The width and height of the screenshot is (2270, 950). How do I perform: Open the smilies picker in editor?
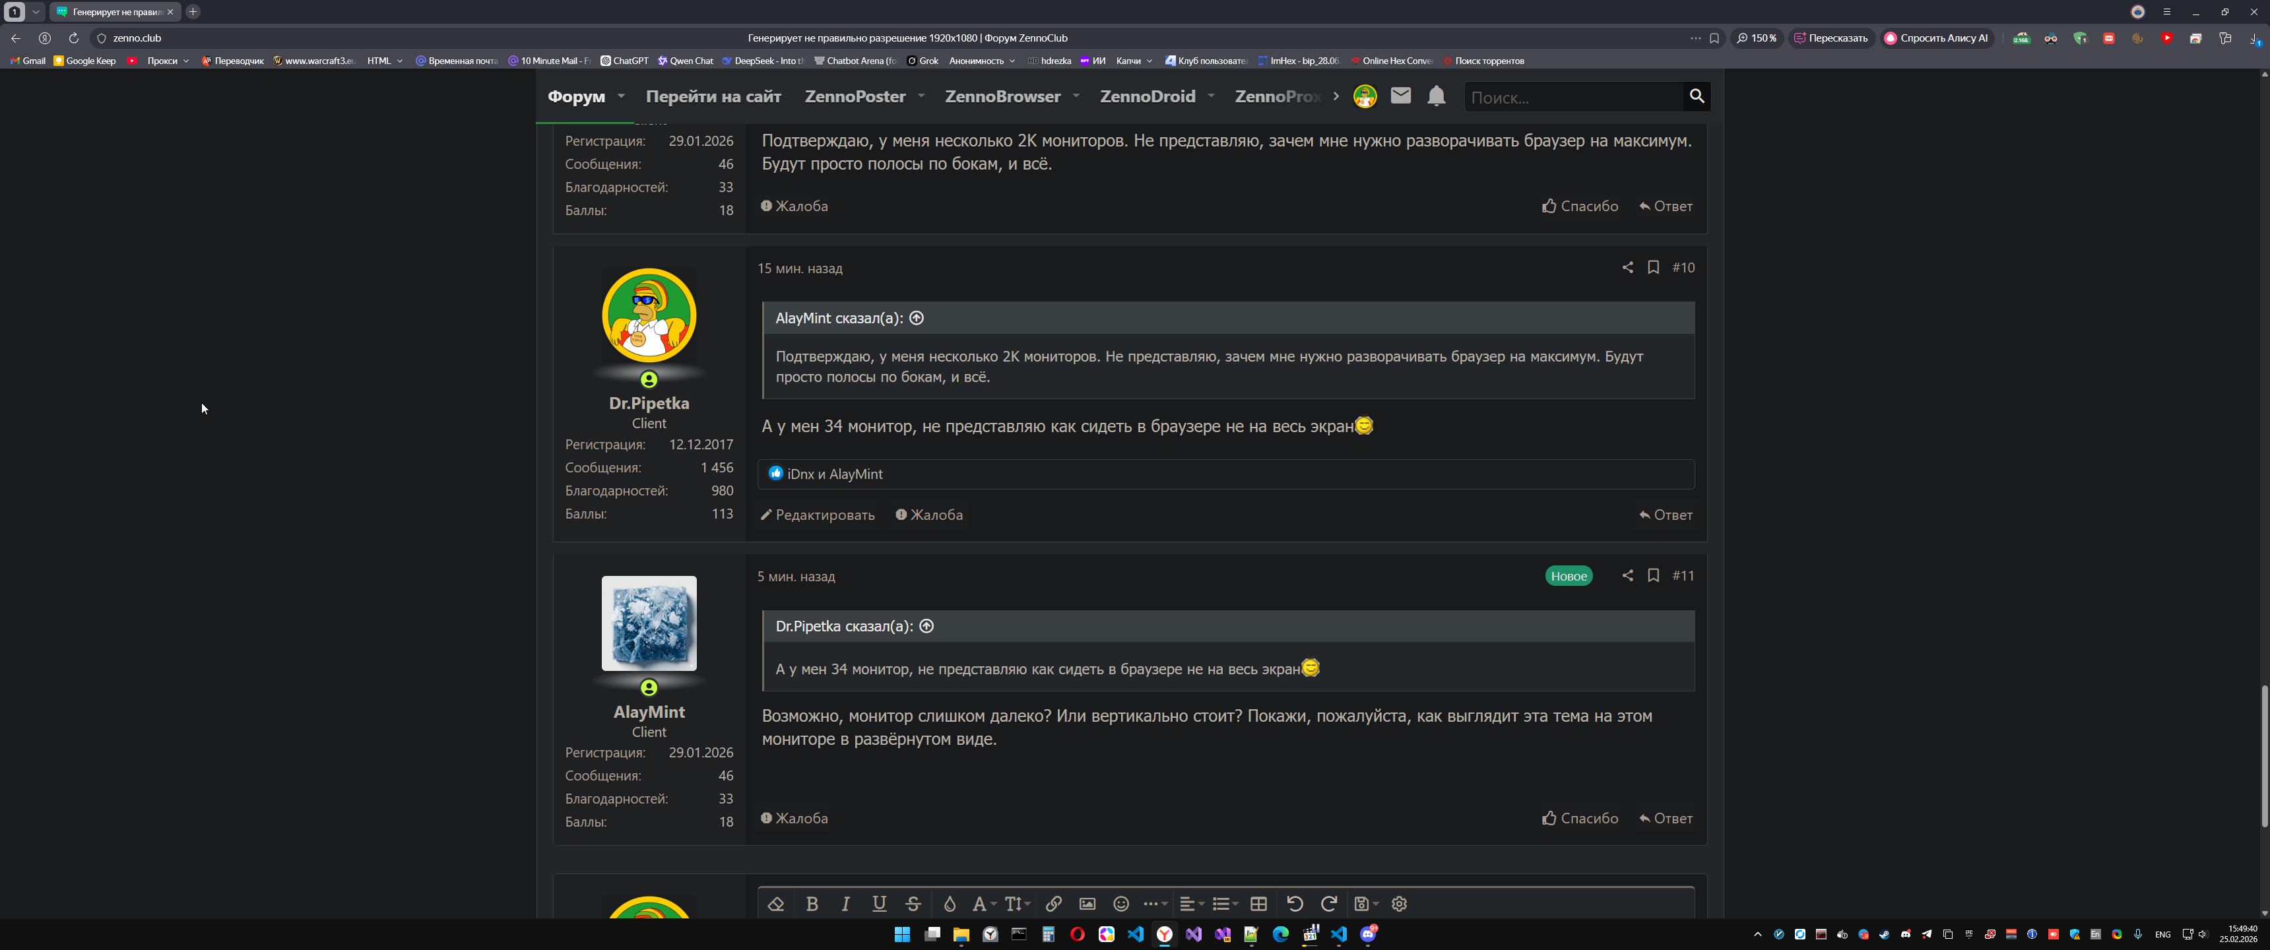coord(1120,903)
